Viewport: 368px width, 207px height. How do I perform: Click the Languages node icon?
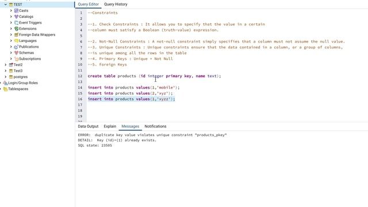coord(16,41)
